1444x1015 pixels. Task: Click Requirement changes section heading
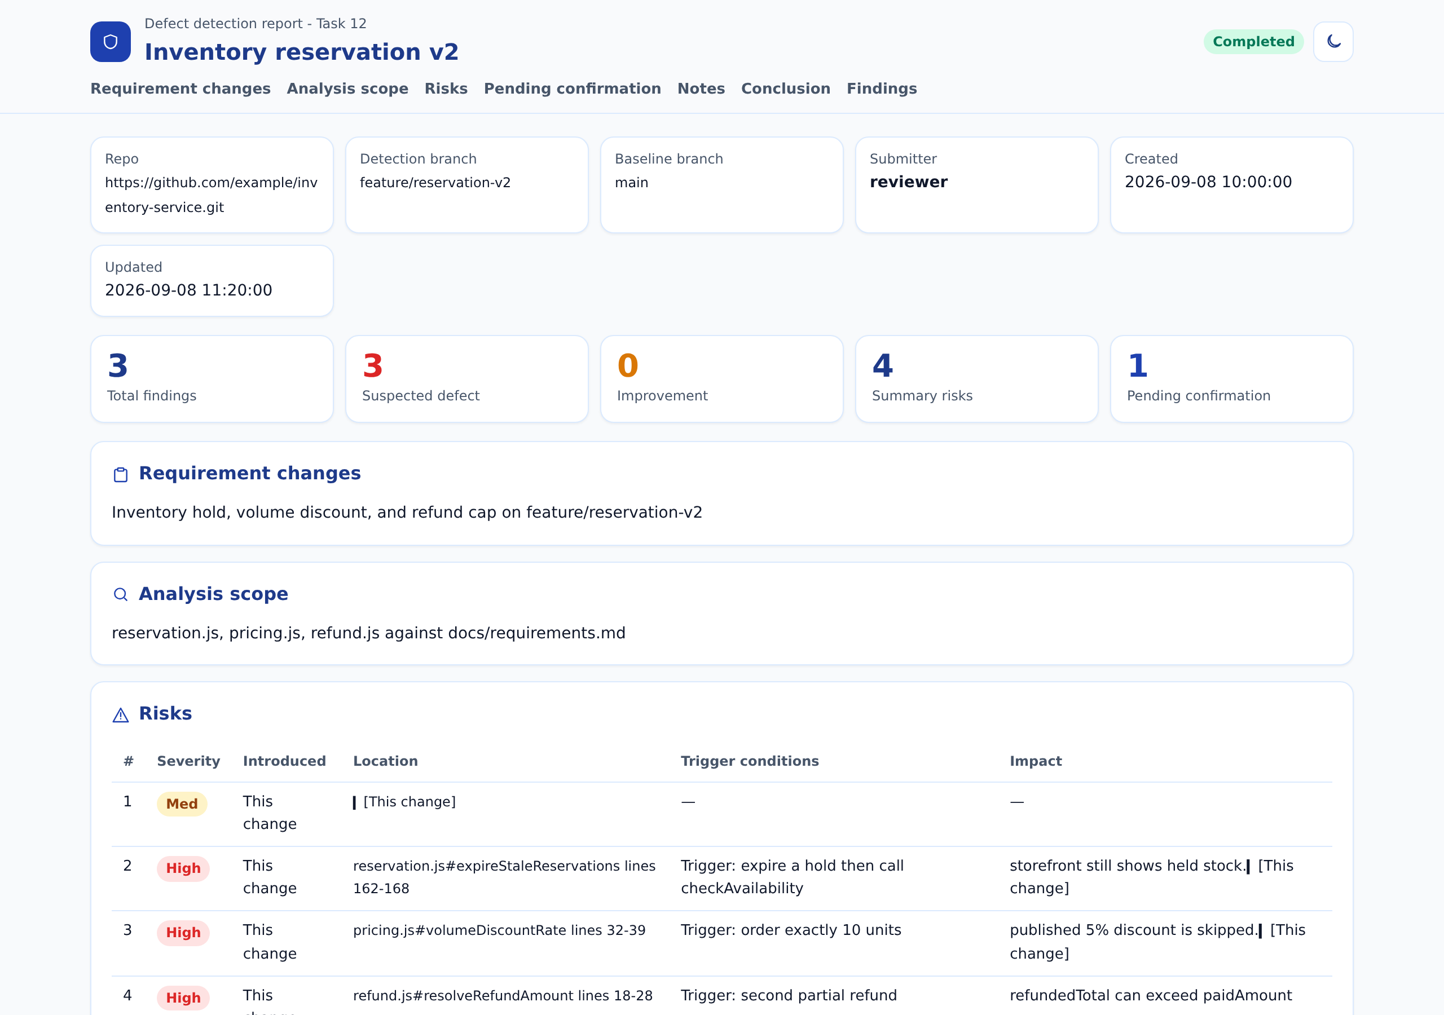[250, 473]
